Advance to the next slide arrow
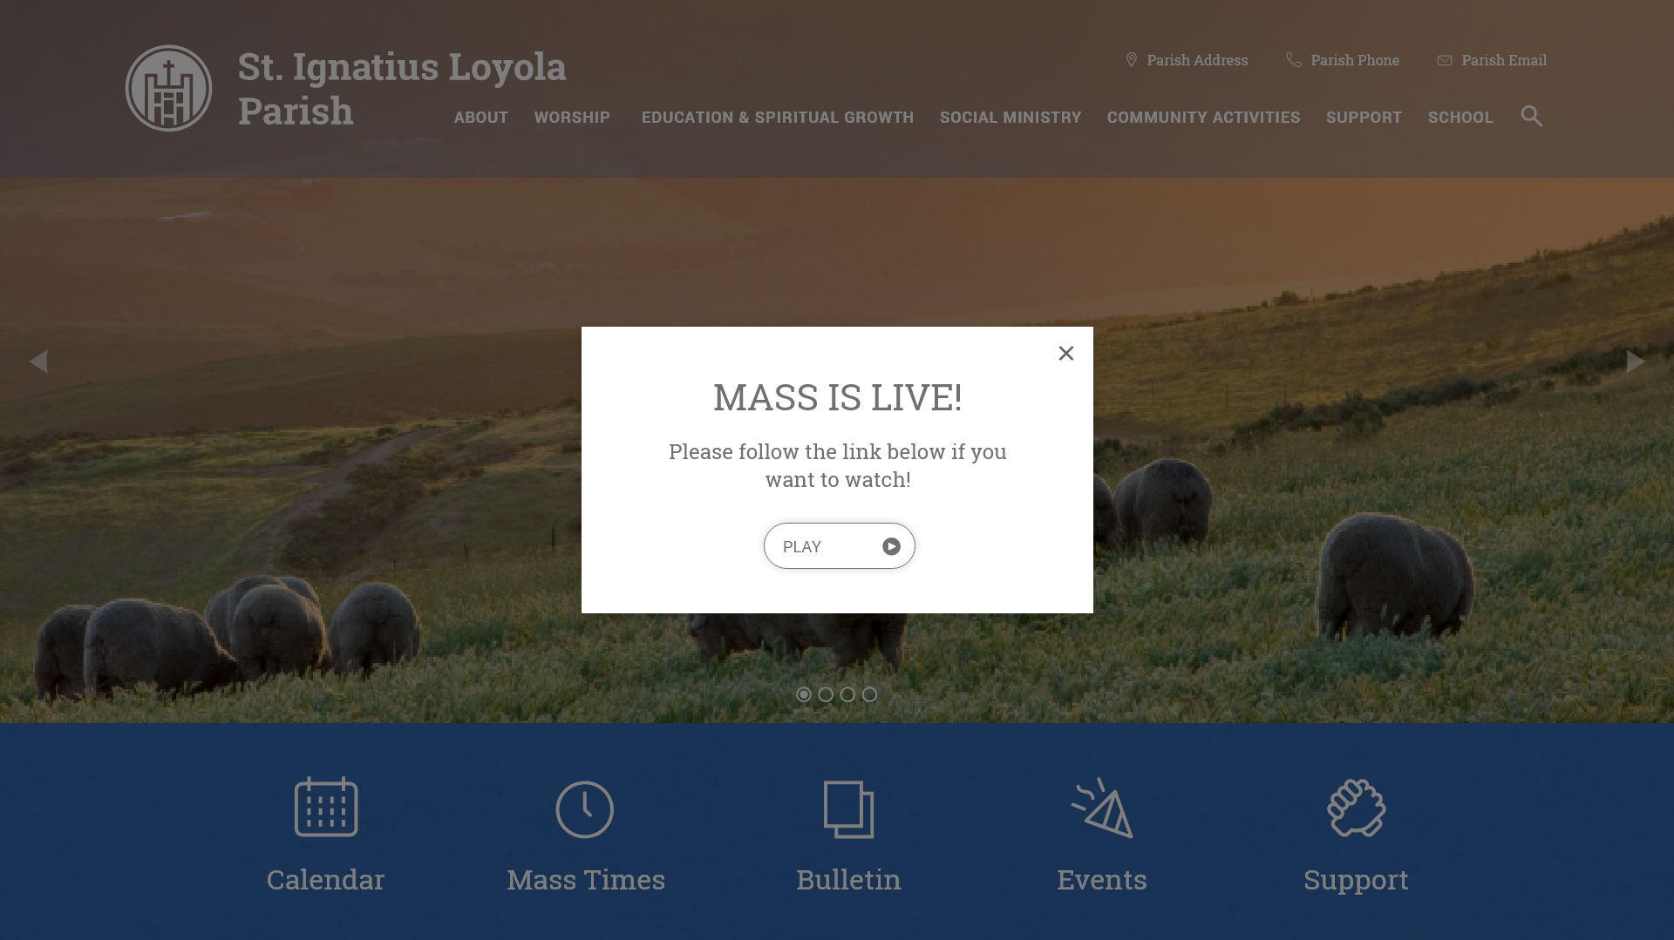The image size is (1674, 940). (1636, 362)
